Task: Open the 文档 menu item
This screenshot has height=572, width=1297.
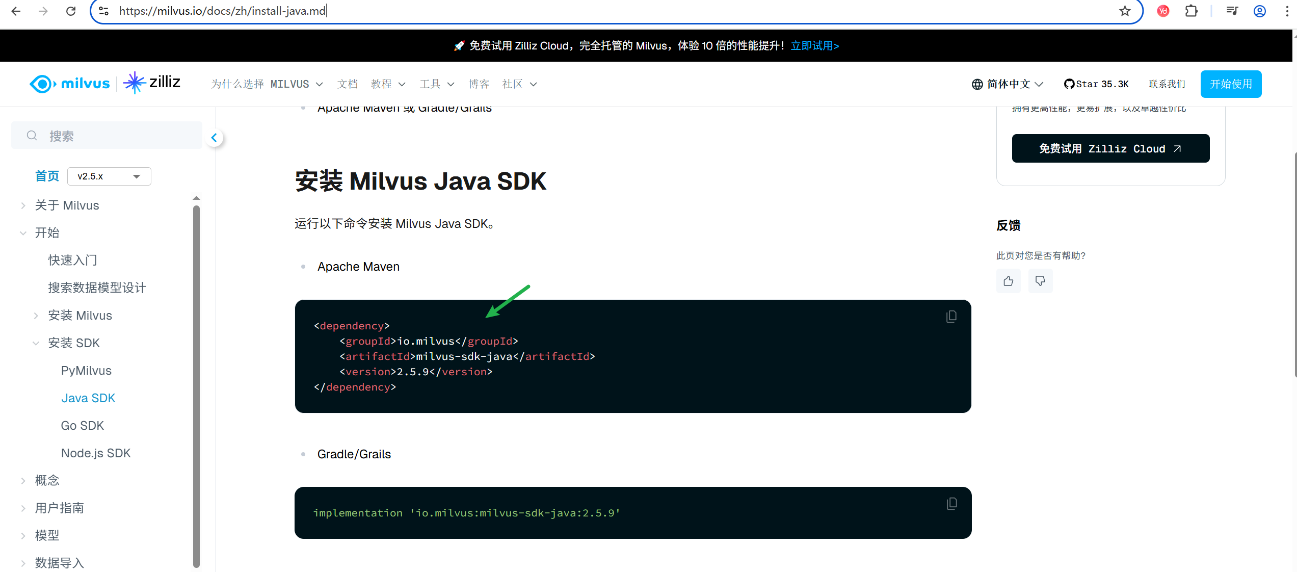Action: pos(348,84)
